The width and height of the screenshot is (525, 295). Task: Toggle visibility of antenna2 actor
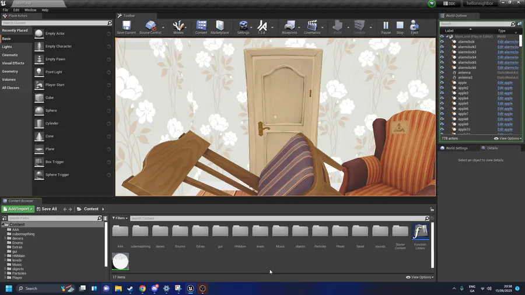(x=442, y=78)
